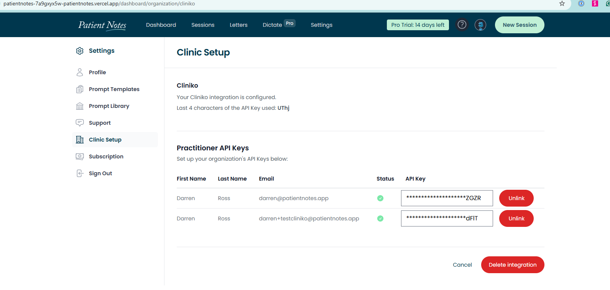The image size is (610, 290).
Task: Click the Prompt Library building icon
Action: click(x=80, y=106)
